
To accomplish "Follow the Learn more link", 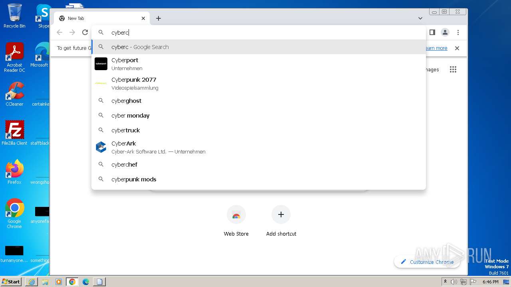I will pyautogui.click(x=436, y=48).
